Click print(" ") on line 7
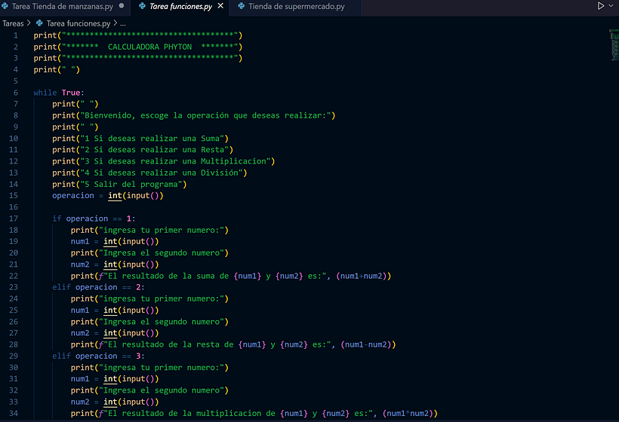Viewport: 619px width, 422px height. click(x=75, y=104)
